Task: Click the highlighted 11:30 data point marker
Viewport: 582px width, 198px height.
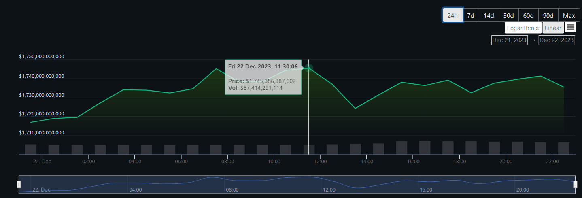Action: 309,68
